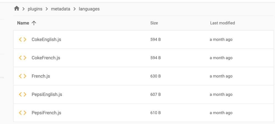Image resolution: width=275 pixels, height=124 pixels.
Task: Click the modified date of PepsiFrench.js
Action: coord(221,113)
